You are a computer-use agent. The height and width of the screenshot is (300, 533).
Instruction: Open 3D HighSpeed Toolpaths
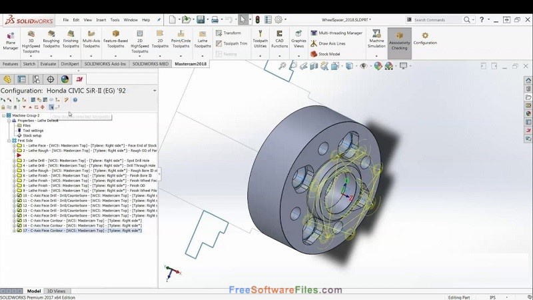coord(31,42)
